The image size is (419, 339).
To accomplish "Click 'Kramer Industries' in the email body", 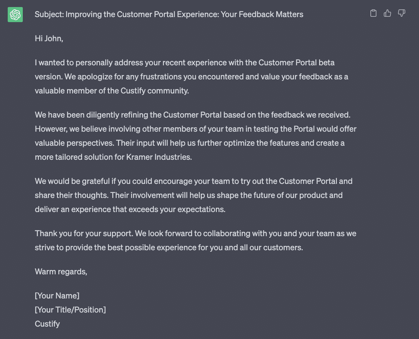I will point(159,157).
